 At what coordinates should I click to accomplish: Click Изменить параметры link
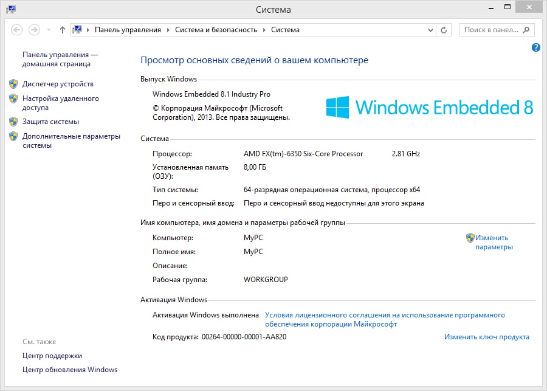pyautogui.click(x=494, y=242)
